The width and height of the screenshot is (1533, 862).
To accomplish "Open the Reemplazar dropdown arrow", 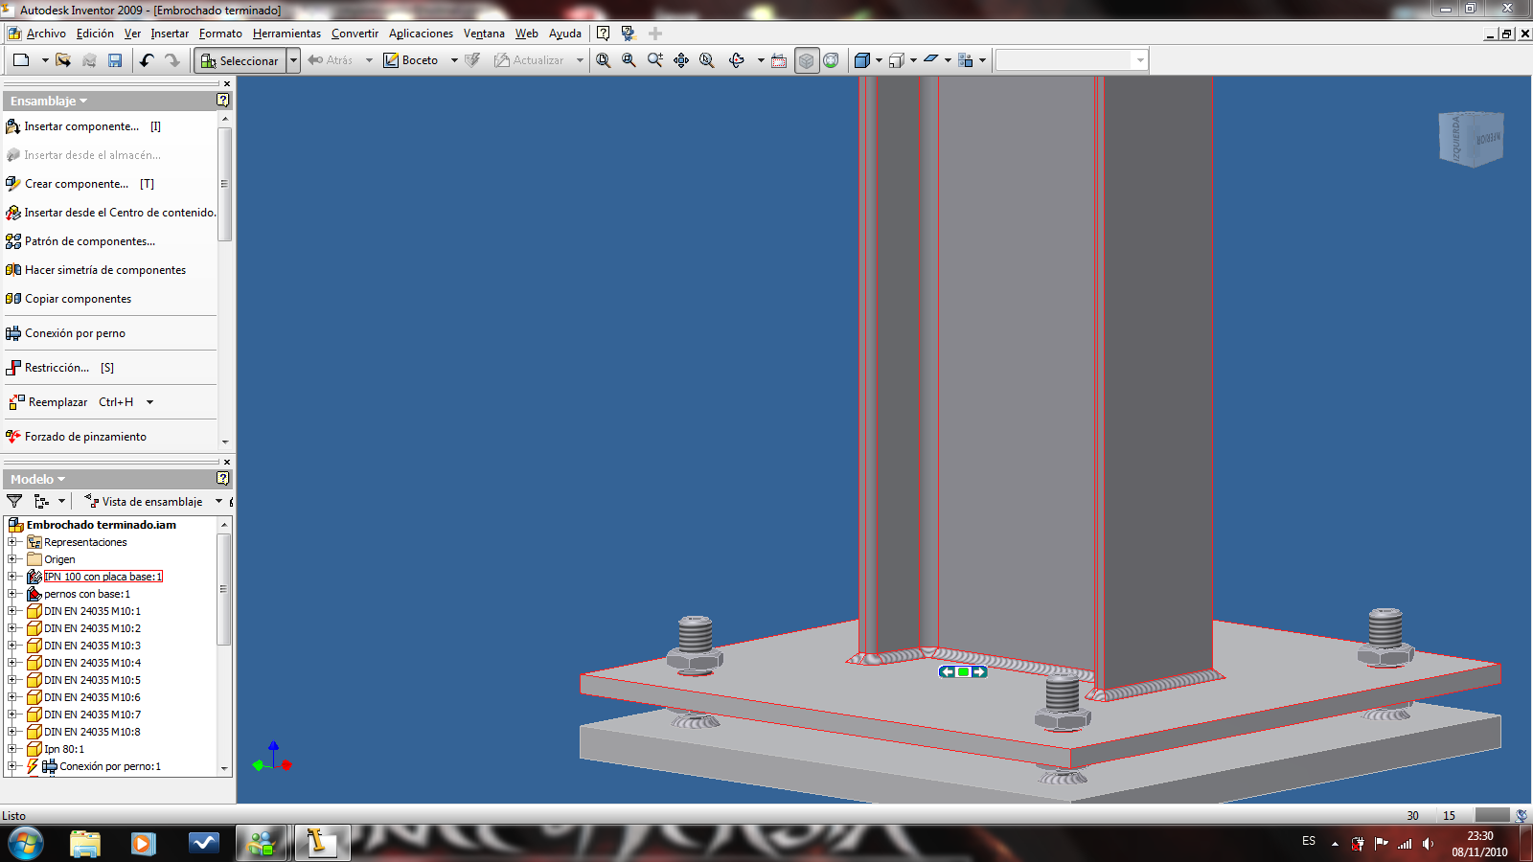I will [149, 402].
